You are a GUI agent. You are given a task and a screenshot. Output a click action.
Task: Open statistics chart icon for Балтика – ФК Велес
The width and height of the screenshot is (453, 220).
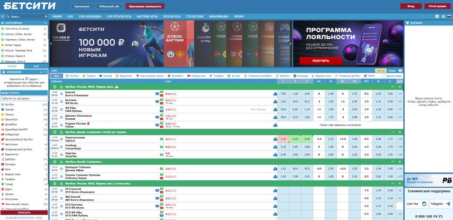point(275,102)
